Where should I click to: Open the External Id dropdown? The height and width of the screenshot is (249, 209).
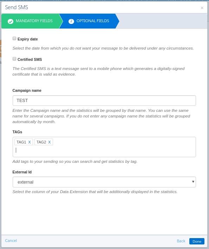point(104,182)
